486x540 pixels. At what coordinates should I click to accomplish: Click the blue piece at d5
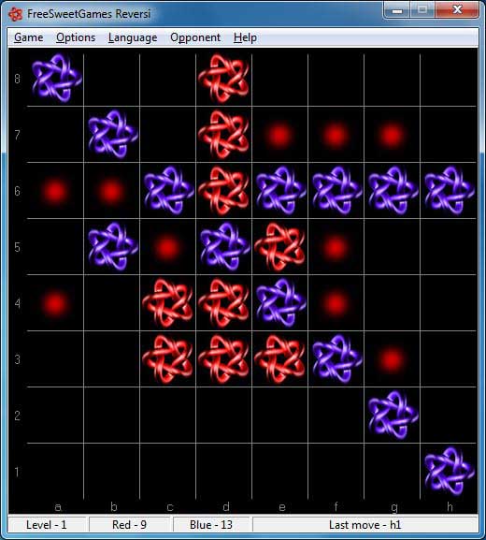(x=225, y=246)
